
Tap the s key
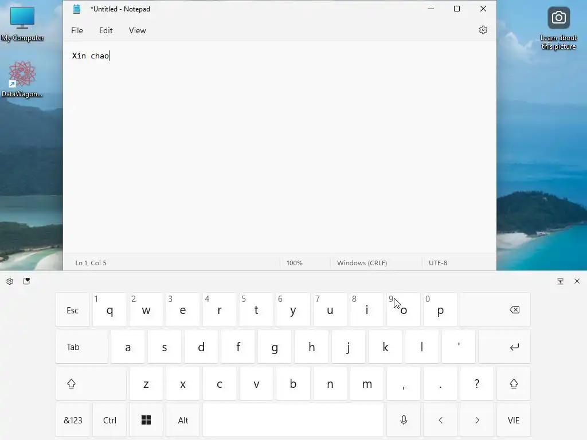[x=165, y=347]
